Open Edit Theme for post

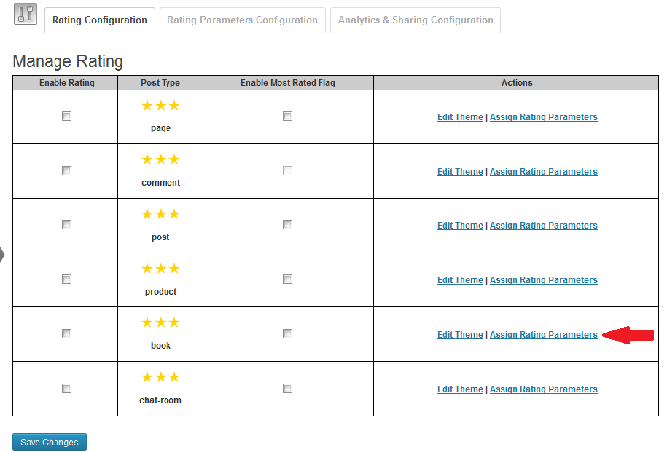click(460, 226)
